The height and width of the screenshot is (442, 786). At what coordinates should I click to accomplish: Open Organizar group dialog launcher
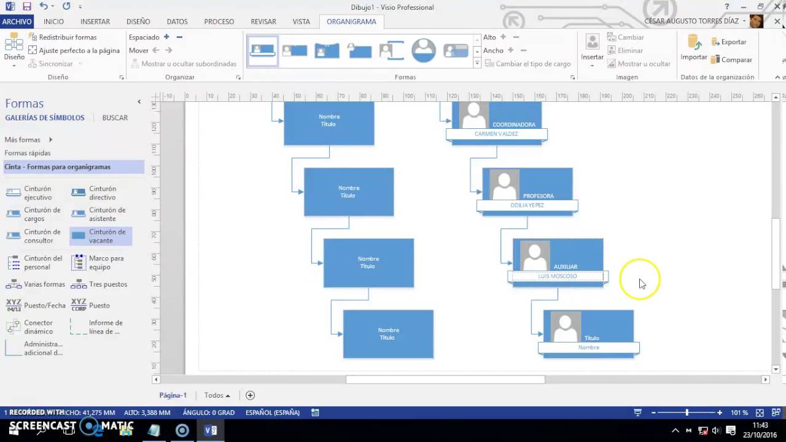[x=238, y=78]
